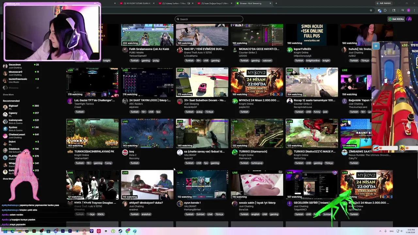Open Gececimm channel in sidebar
This screenshot has width=418, height=235.
tap(21, 66)
